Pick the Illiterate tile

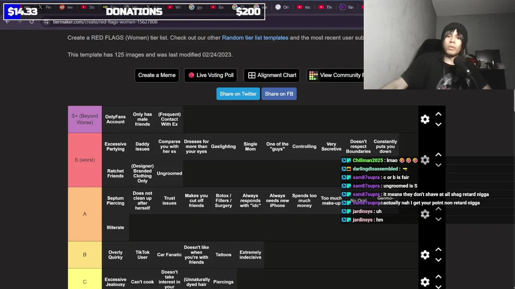point(115,228)
